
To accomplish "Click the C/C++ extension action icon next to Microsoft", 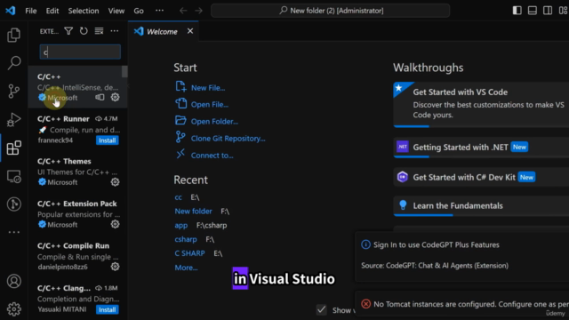I will 100,97.
